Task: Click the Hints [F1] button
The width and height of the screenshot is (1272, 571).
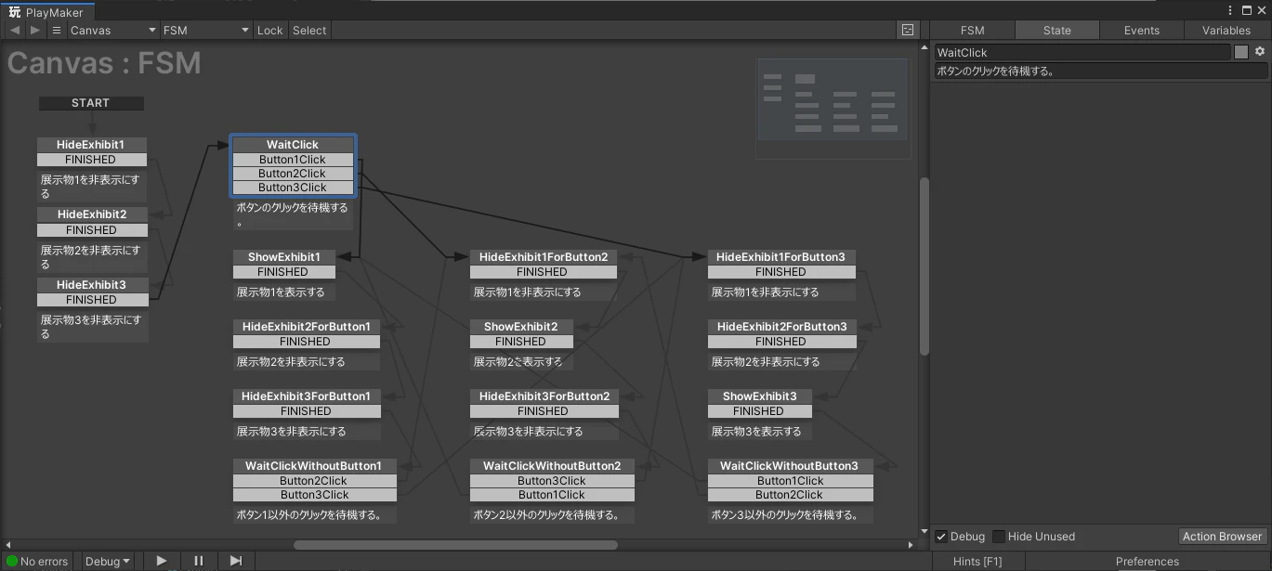Action: coord(977,561)
